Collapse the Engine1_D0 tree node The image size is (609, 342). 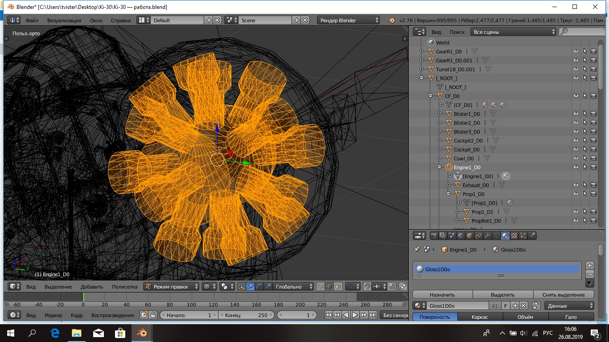pyautogui.click(x=440, y=167)
